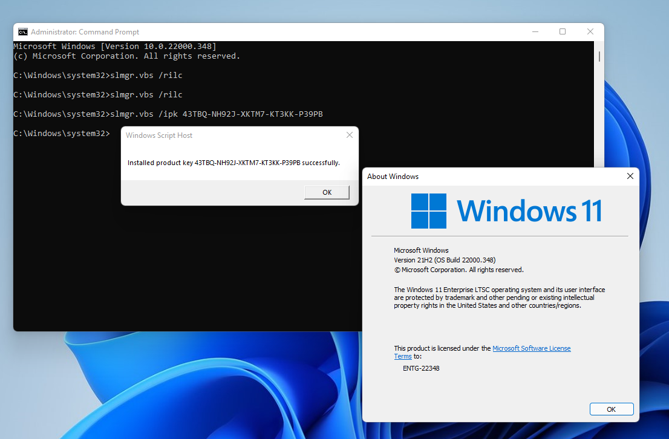
Task: Click 'Windows Script Host' dialog title
Action: tap(158, 135)
